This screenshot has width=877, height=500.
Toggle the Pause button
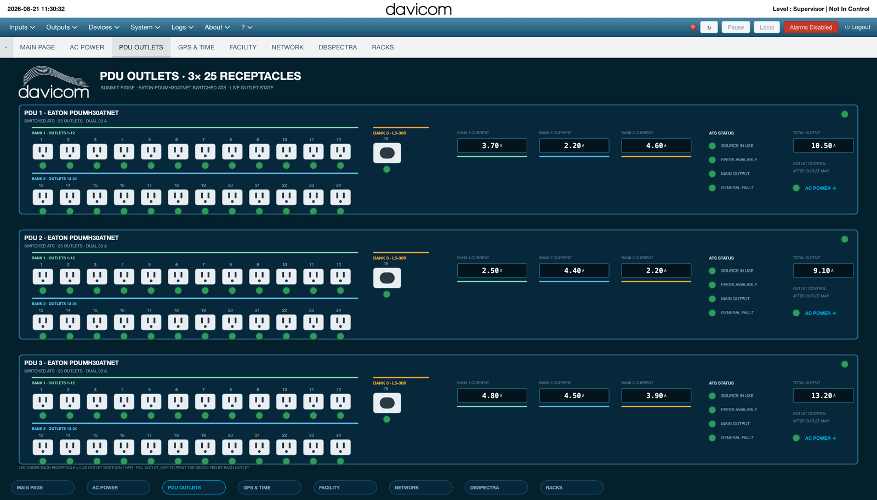pyautogui.click(x=736, y=27)
